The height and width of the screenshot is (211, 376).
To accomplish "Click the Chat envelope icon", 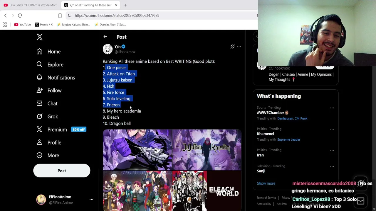I will tap(39, 103).
